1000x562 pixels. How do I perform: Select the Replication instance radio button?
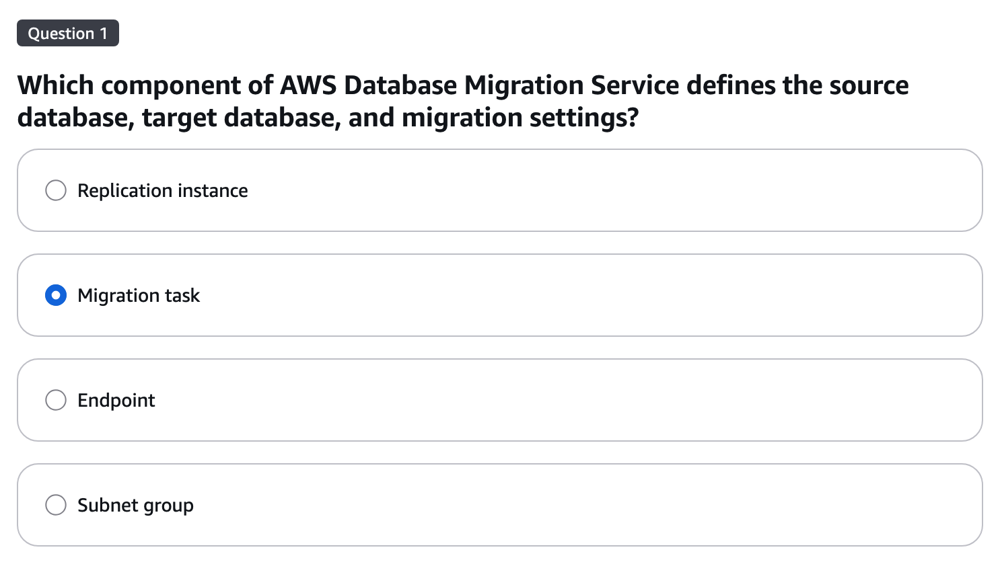coord(56,190)
